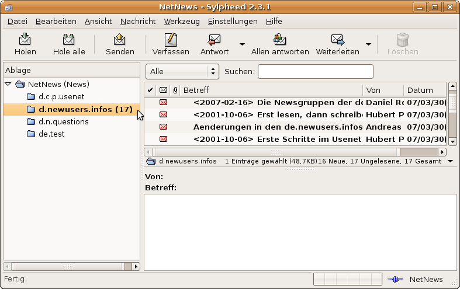460x289 pixels.
Task: Select the de.test newsgroup
Action: (51, 134)
